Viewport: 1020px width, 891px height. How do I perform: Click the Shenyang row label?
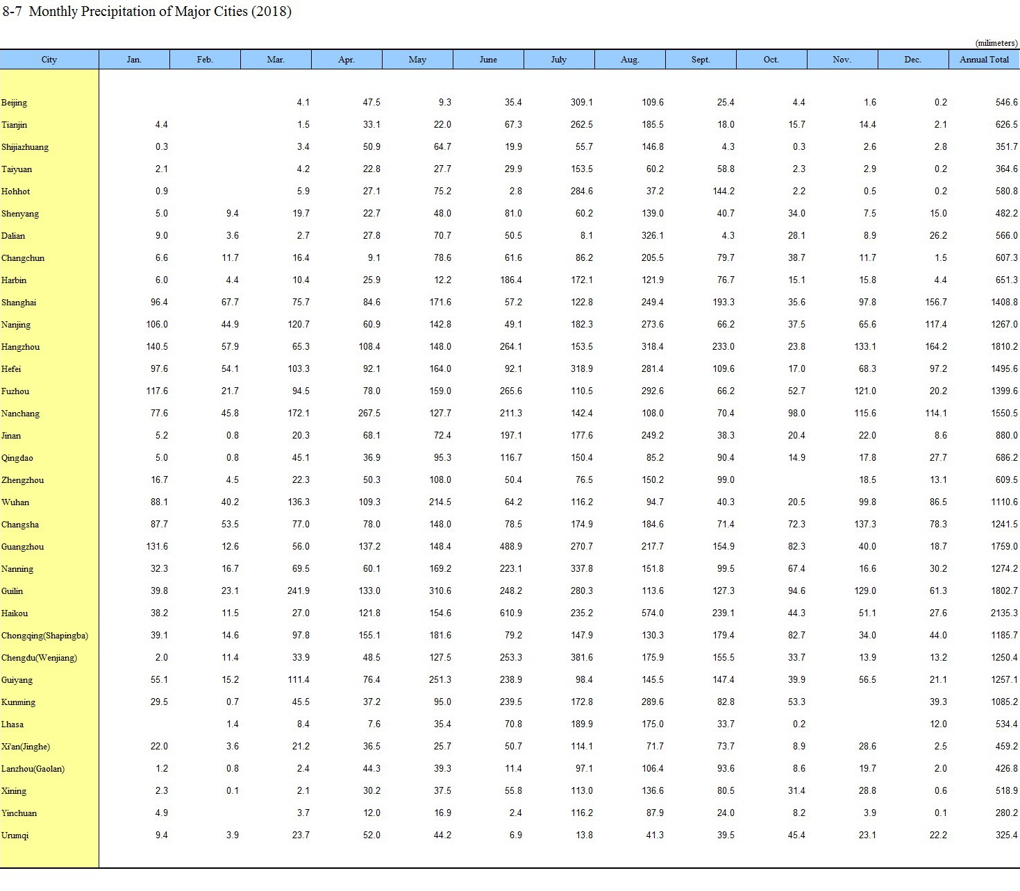tap(20, 214)
